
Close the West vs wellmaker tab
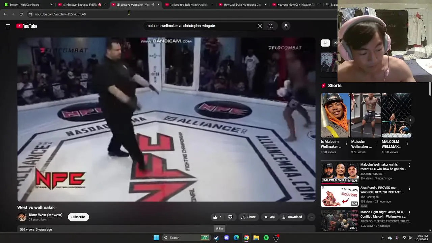(x=158, y=5)
